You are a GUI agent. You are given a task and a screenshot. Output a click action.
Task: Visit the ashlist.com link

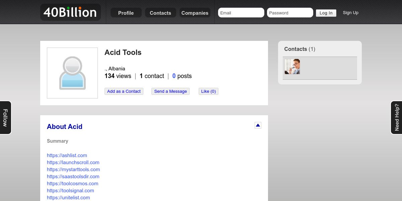pos(67,155)
